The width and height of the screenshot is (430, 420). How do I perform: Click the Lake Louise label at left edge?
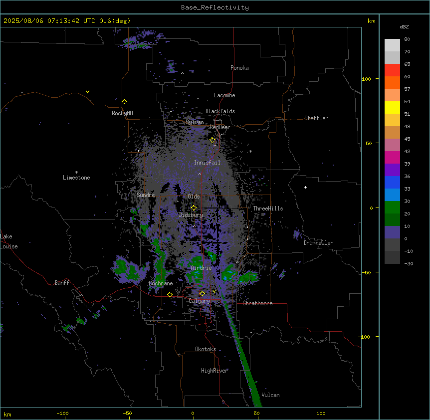tap(9, 241)
